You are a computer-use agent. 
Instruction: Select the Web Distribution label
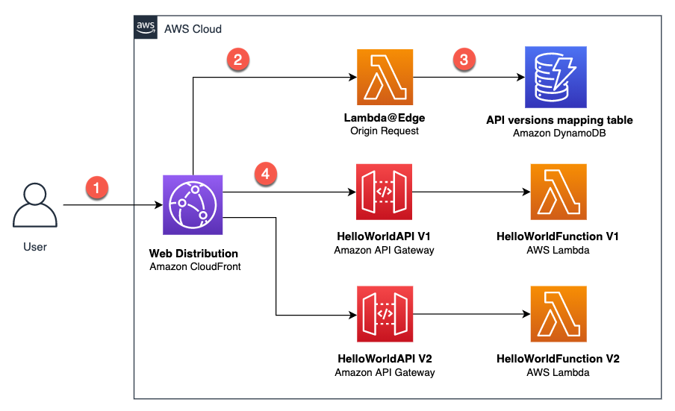pos(193,253)
